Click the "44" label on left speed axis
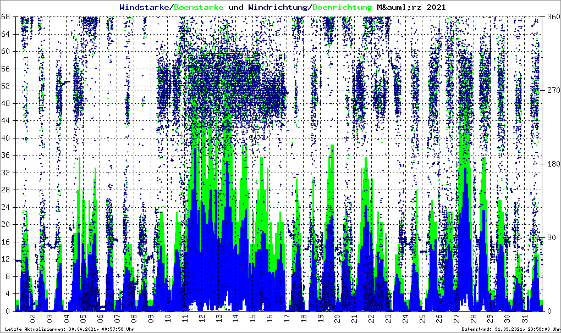The image size is (561, 333). point(5,121)
